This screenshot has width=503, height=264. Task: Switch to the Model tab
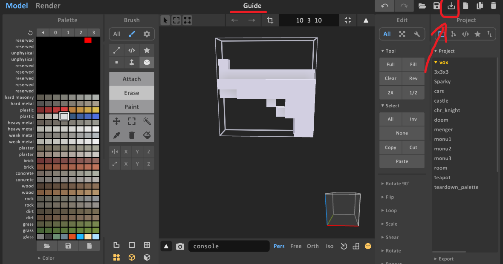(17, 6)
